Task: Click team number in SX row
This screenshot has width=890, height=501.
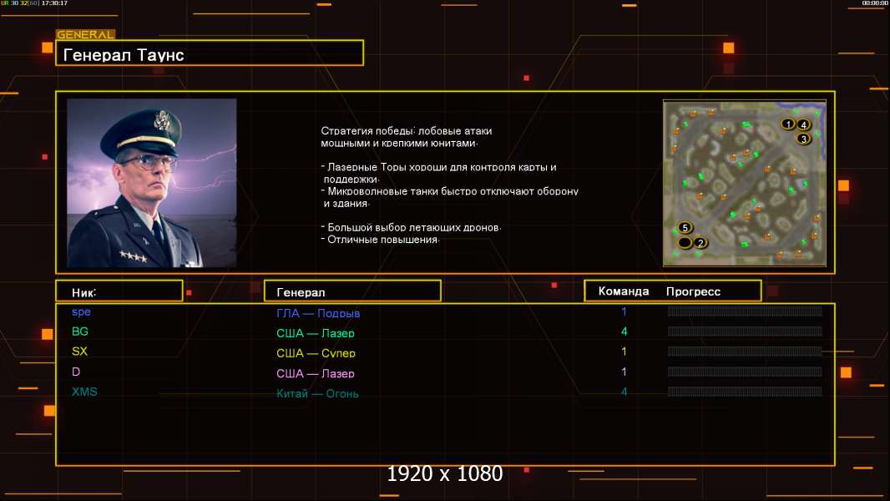Action: click(x=624, y=352)
